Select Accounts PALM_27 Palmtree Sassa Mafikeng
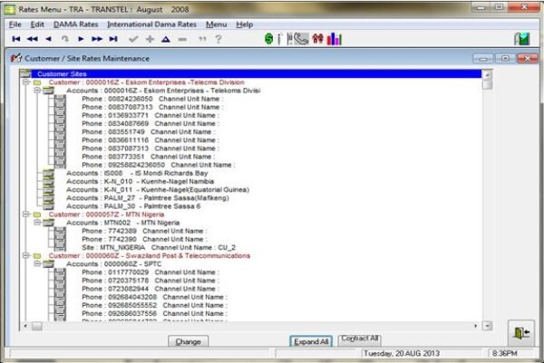 coord(148,198)
